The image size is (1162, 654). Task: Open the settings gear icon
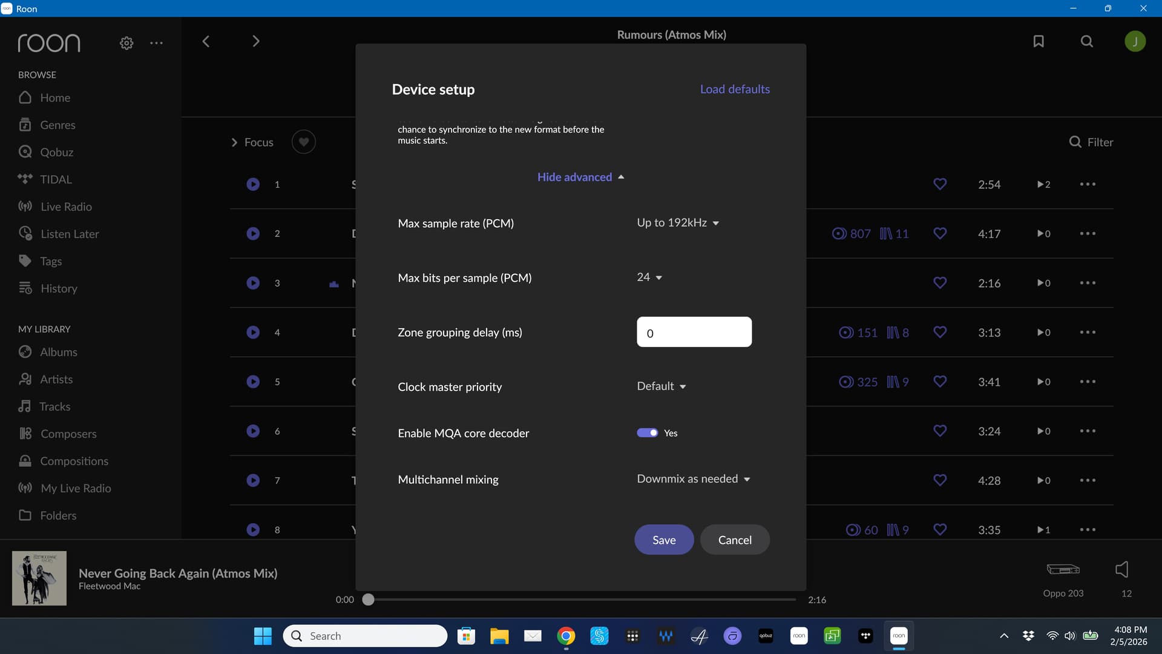point(126,43)
